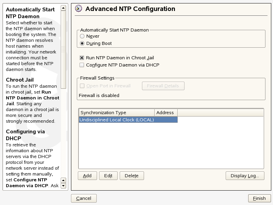Open the Display Log menu button
273x205 pixels.
point(245,176)
